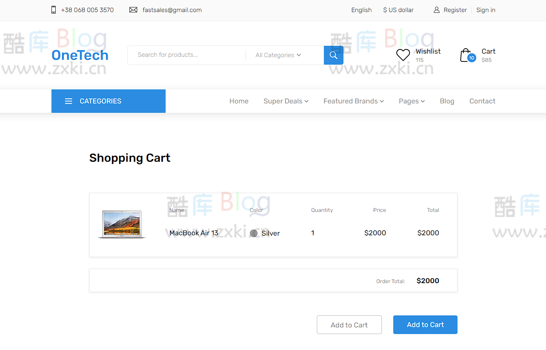
Task: Open the Featured Brands dropdown
Action: coord(353,101)
